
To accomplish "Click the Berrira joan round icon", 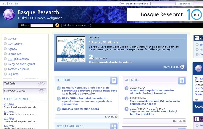I will point(182,67).
